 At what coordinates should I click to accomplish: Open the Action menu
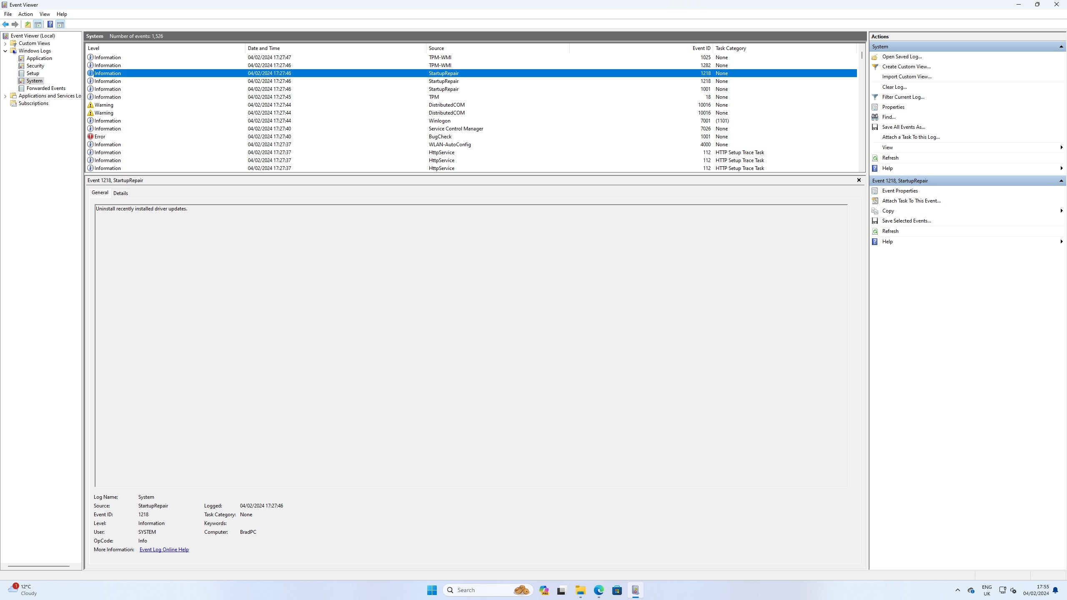coord(25,14)
